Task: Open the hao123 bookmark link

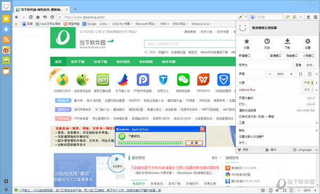Action: [48, 24]
